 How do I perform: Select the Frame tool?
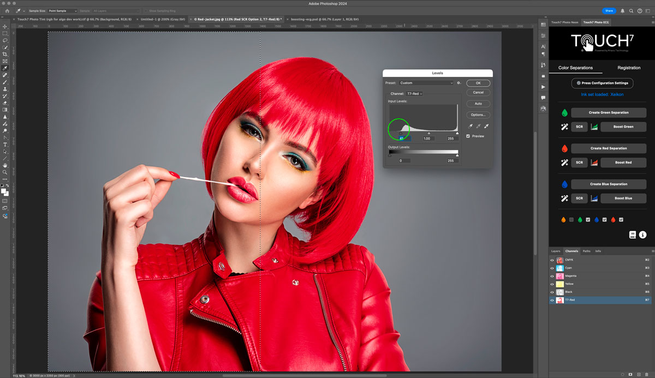pos(5,62)
